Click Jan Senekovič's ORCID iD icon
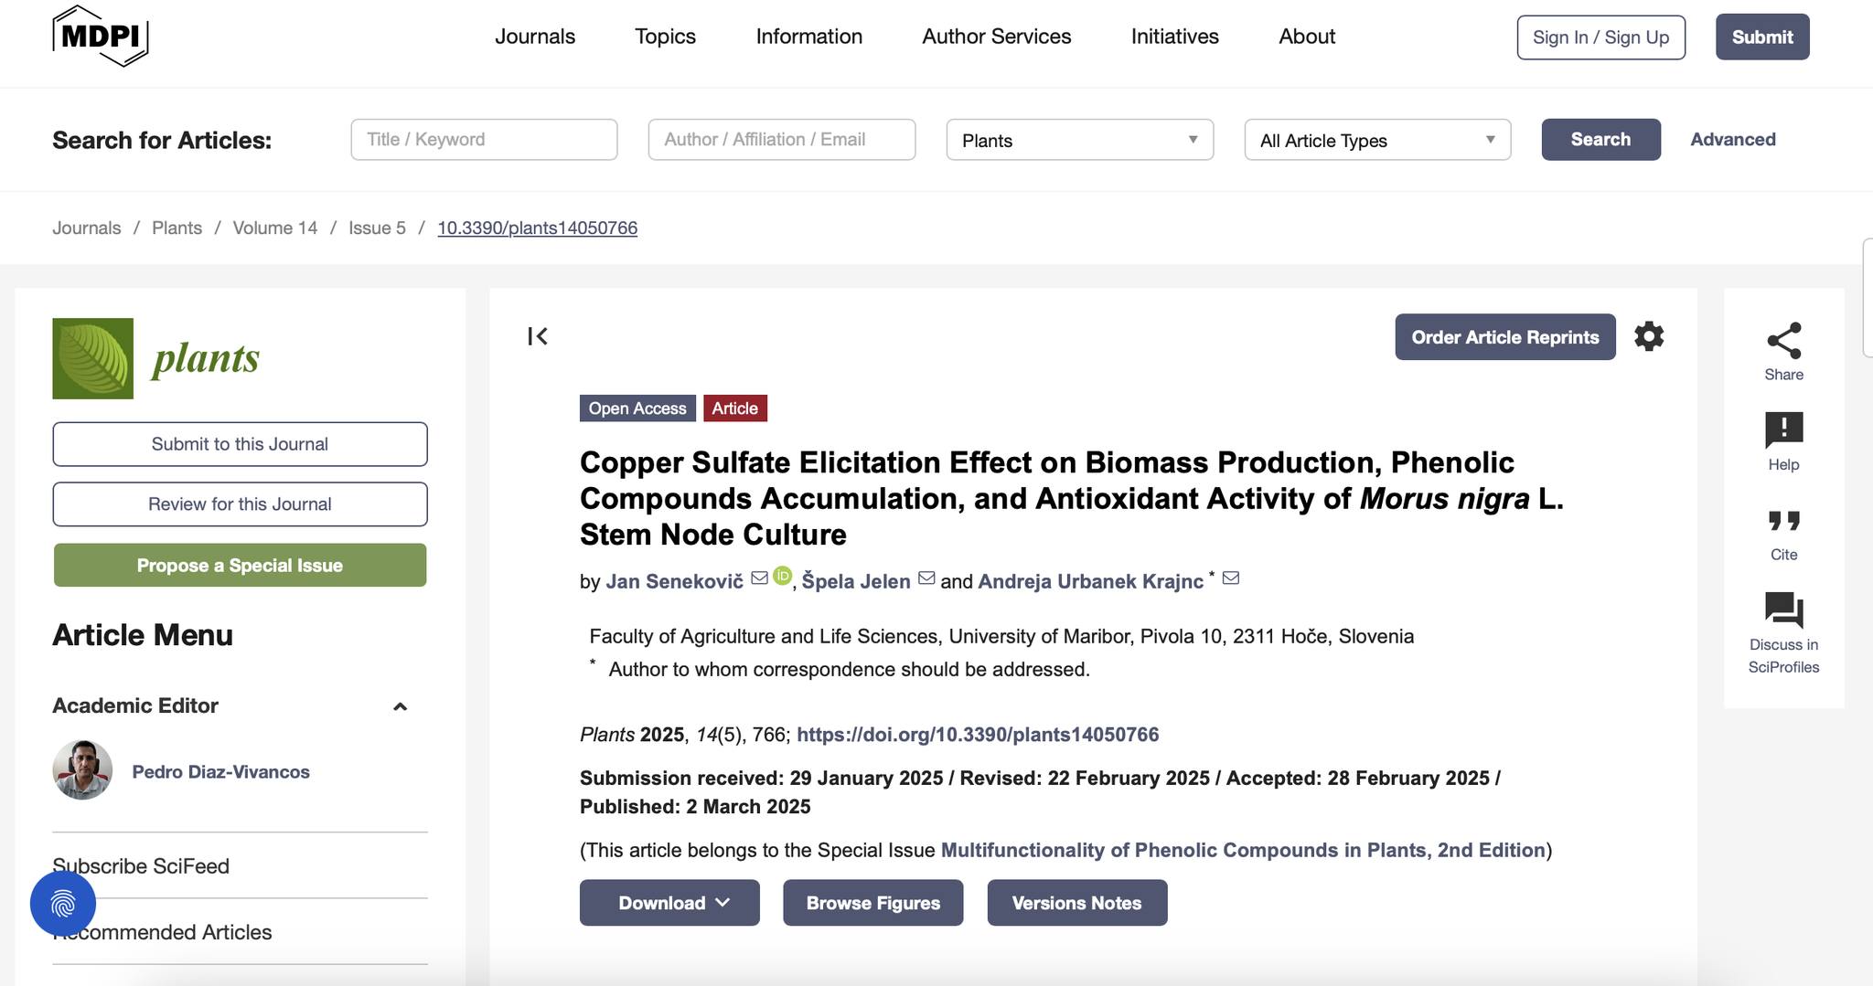 pos(782,576)
